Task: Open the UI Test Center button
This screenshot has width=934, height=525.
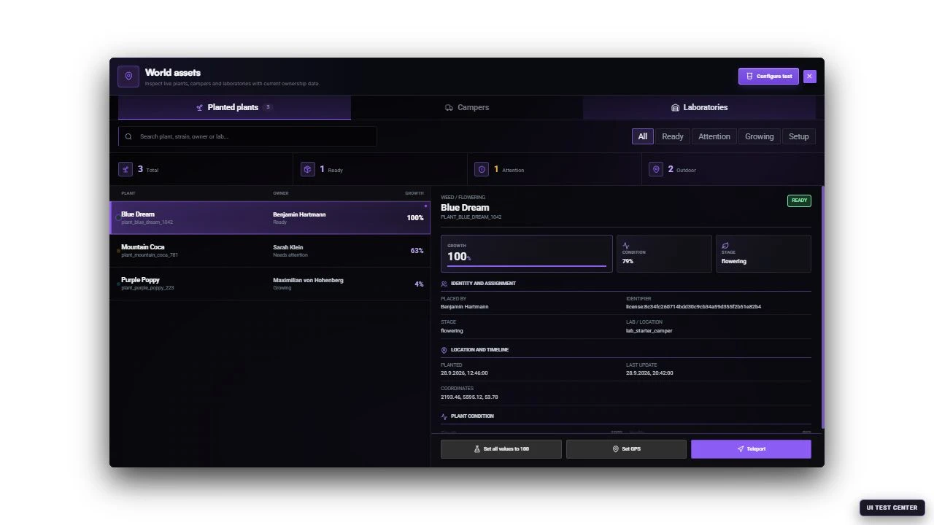Action: point(892,507)
